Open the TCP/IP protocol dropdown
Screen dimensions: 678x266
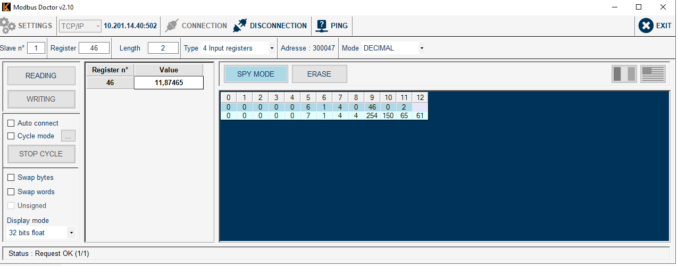80,26
